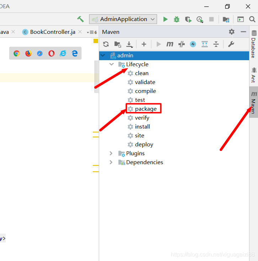Close the BookController.ja tab
The height and width of the screenshot is (261, 258).
(80, 32)
